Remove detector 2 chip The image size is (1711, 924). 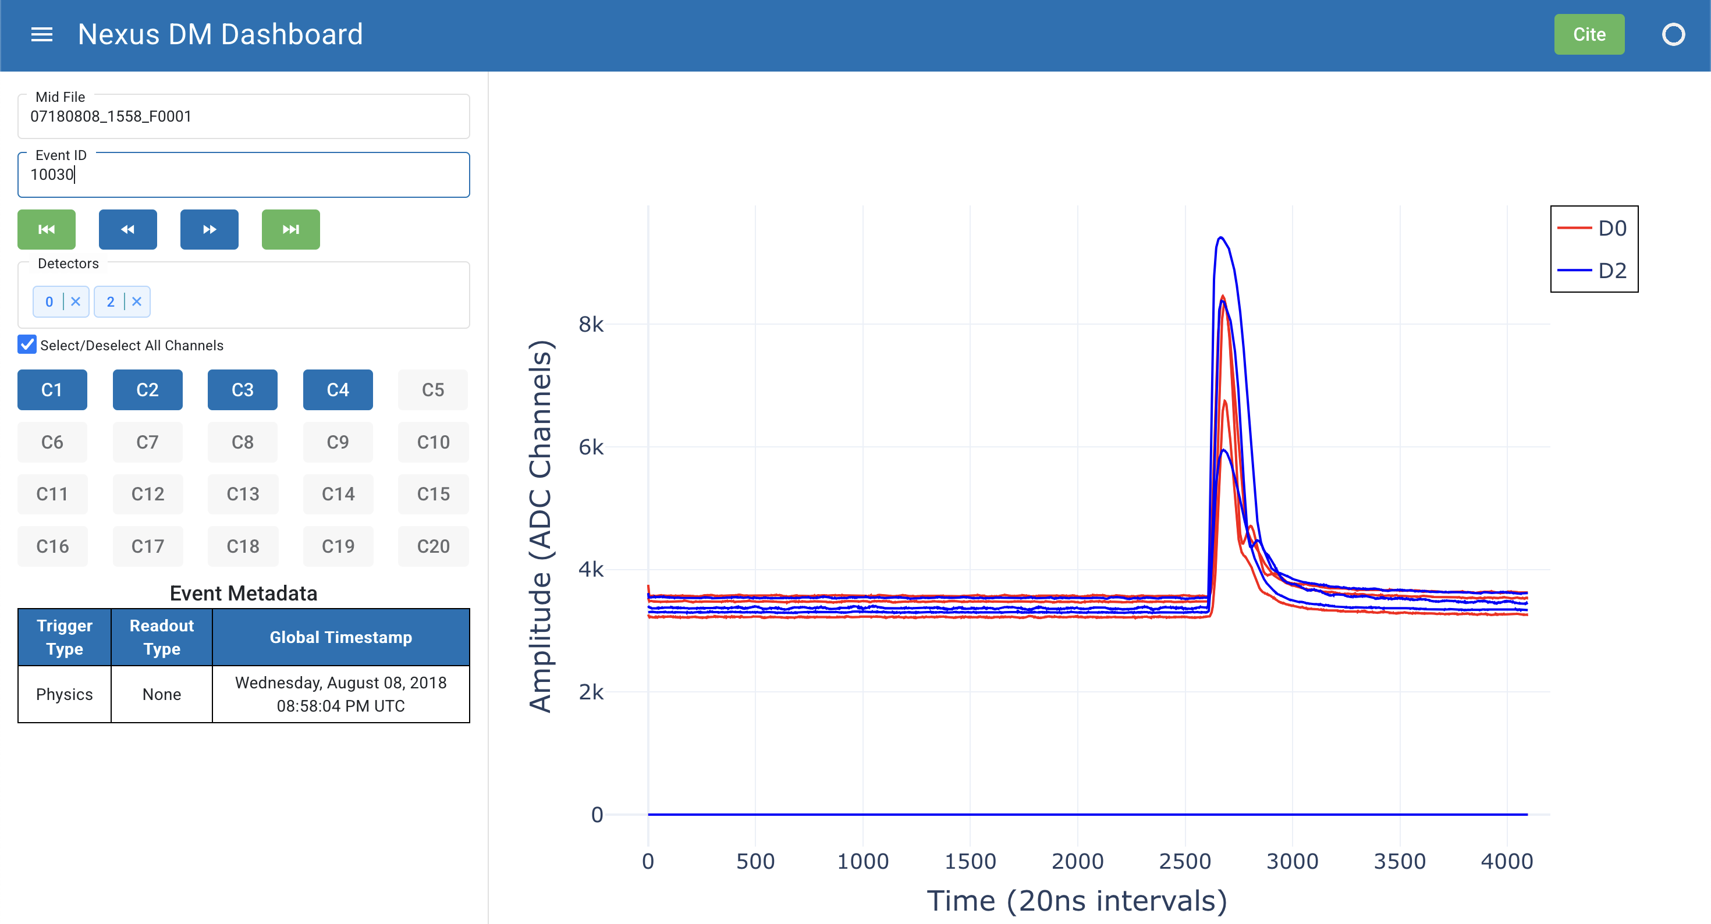pos(137,301)
